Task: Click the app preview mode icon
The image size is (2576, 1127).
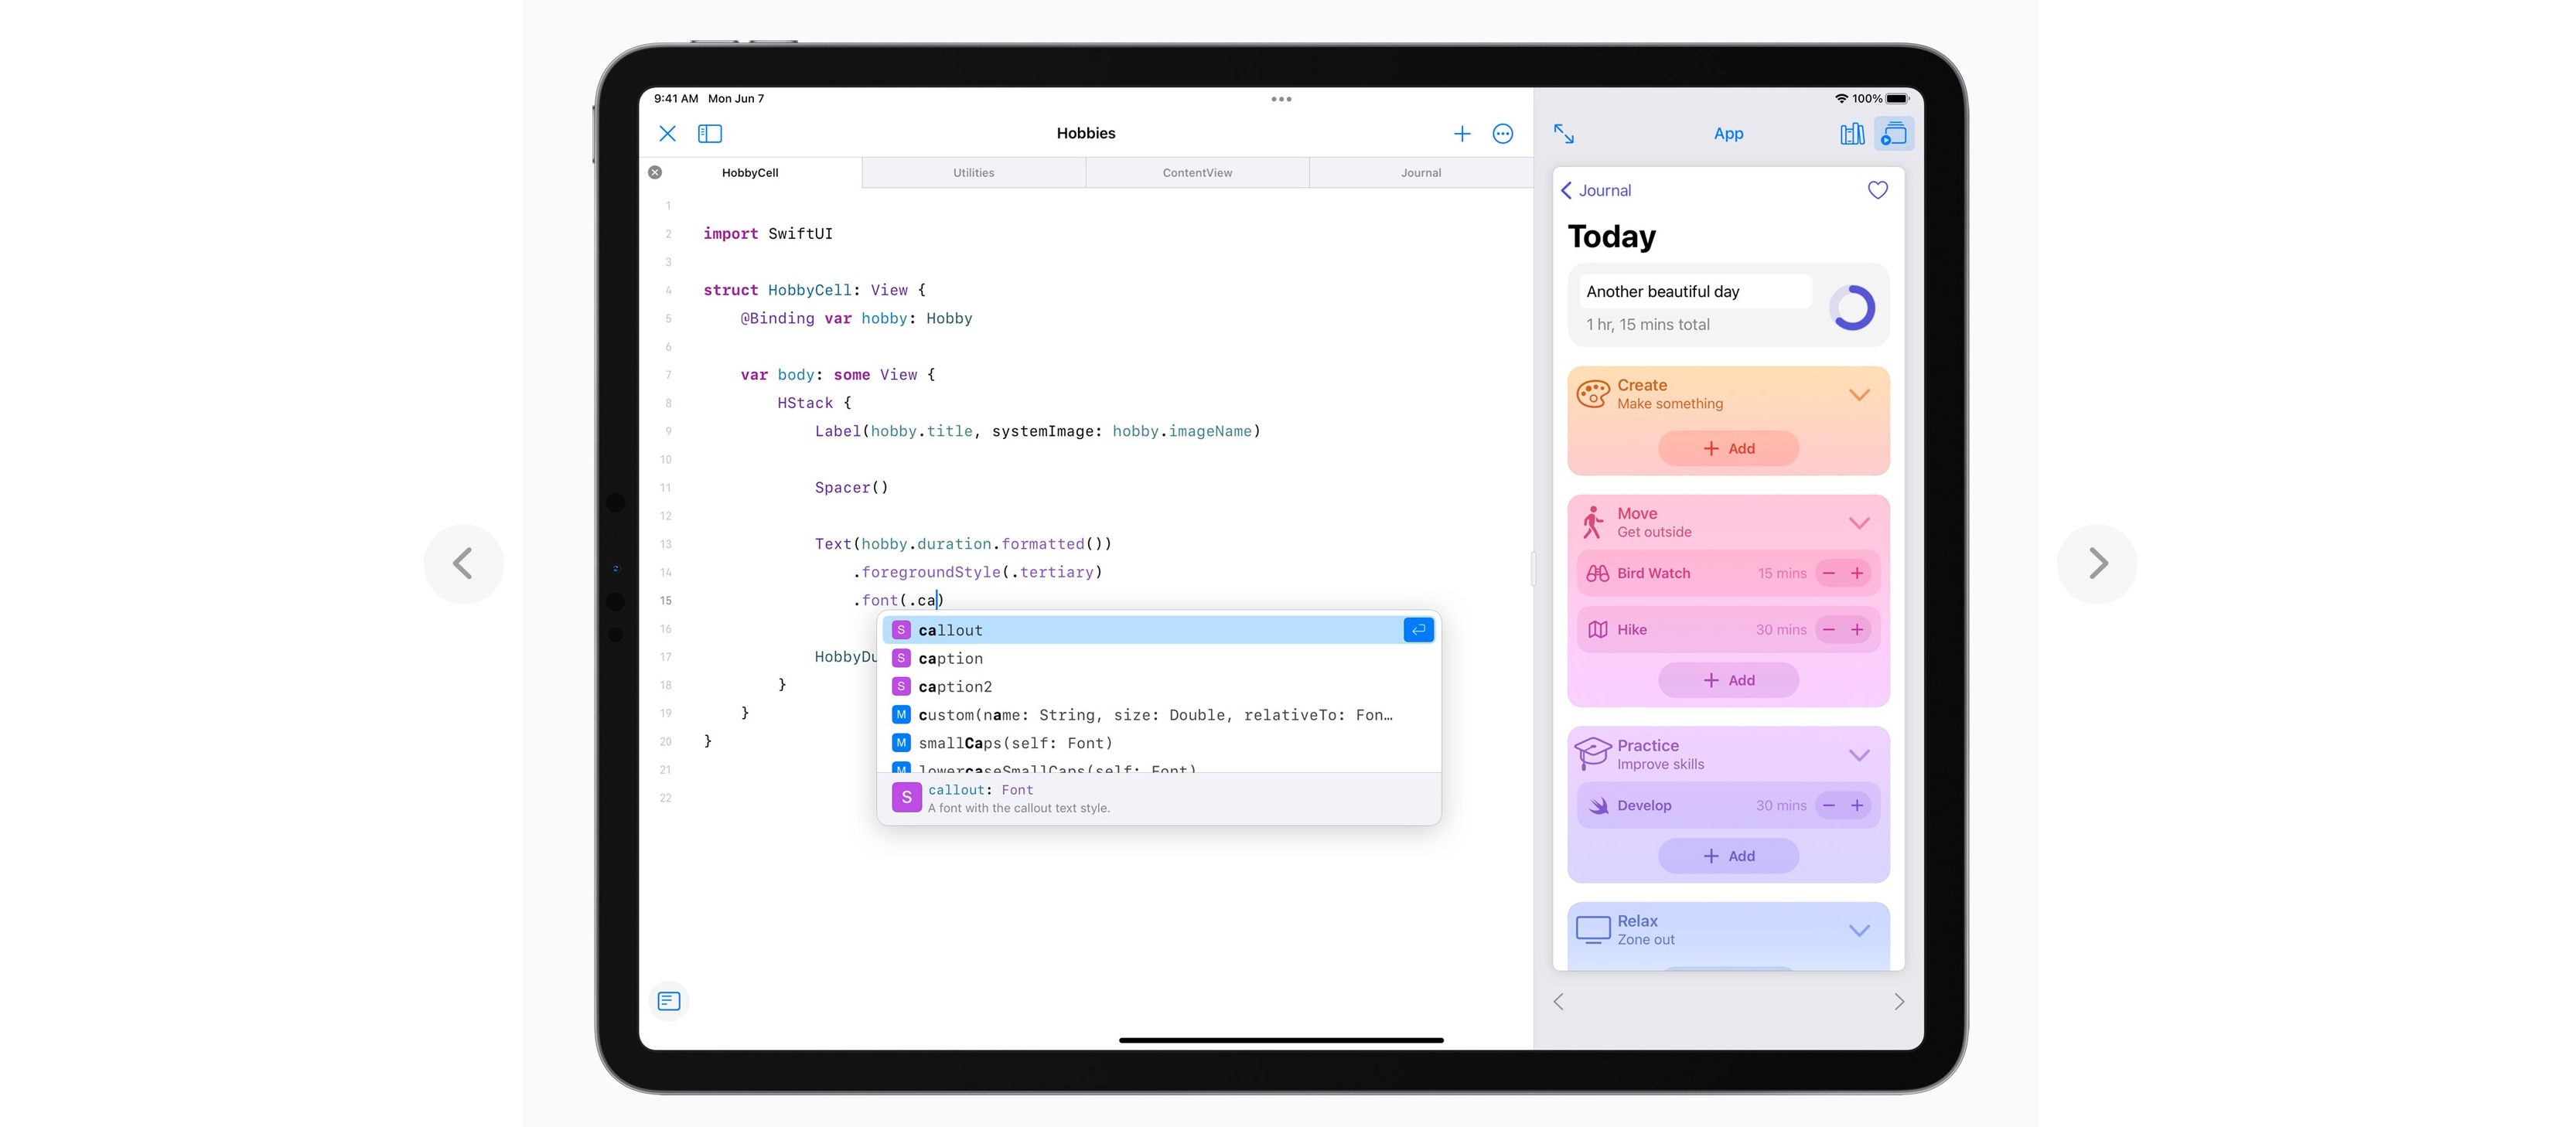Action: (1895, 133)
